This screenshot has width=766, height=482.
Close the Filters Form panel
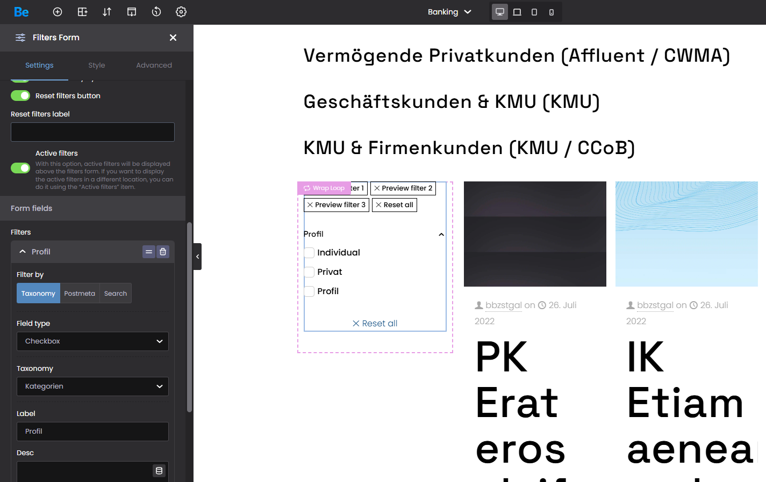[x=173, y=38]
